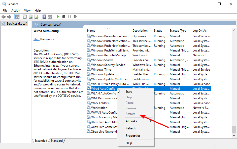Click gear icon of Xbox Live Networking row
Image resolution: width=237 pixels, height=149 pixels.
(88, 131)
